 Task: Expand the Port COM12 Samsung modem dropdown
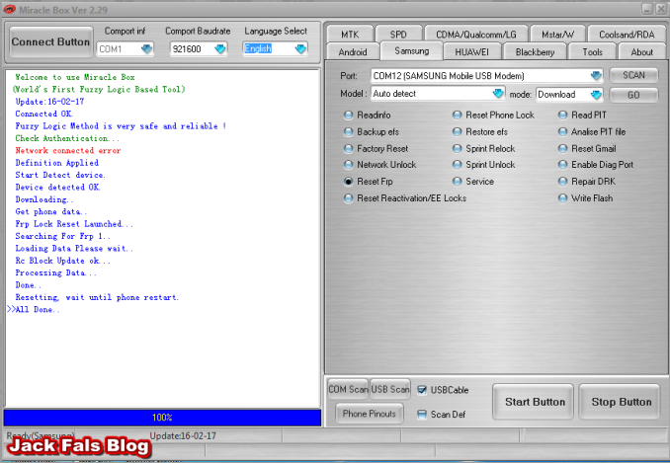(596, 76)
